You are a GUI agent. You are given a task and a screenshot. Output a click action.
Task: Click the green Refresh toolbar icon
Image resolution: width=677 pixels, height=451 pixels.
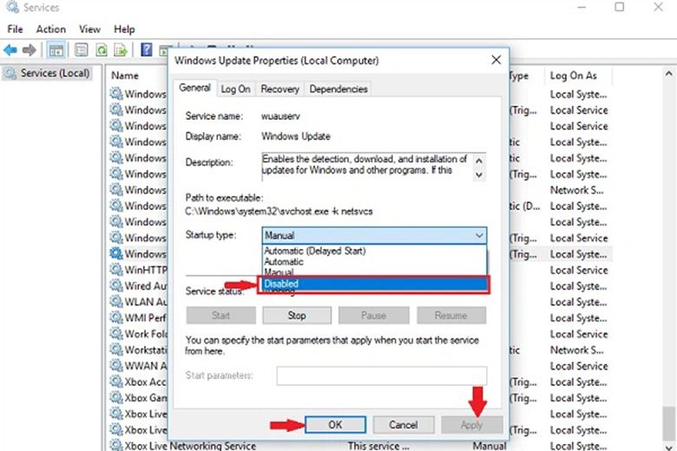pos(102,50)
